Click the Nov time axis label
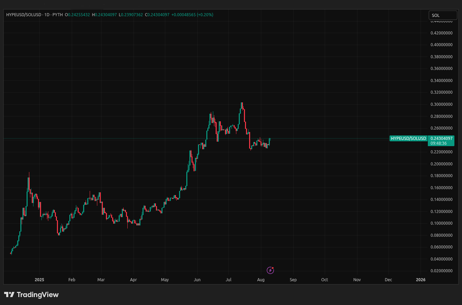 (357, 280)
